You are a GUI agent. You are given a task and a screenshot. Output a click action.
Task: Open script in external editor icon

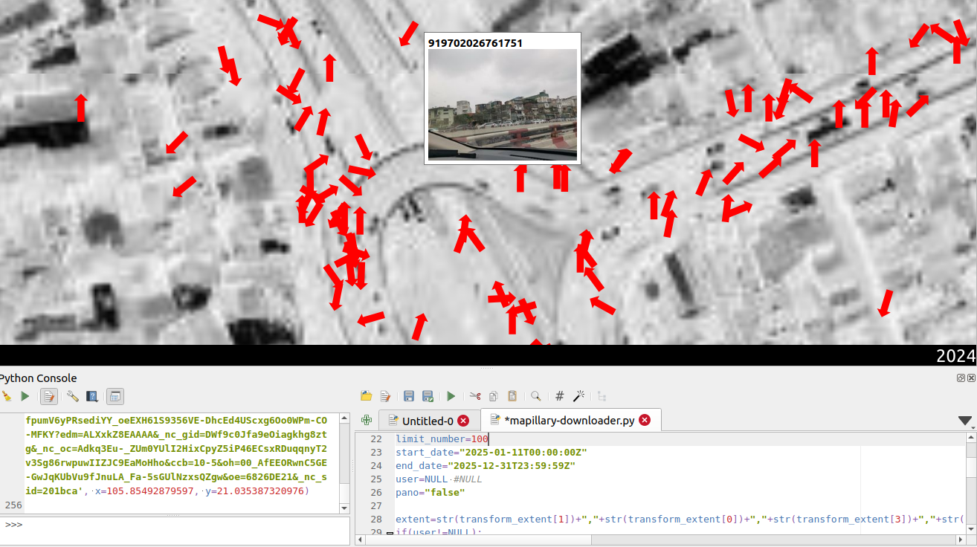385,396
